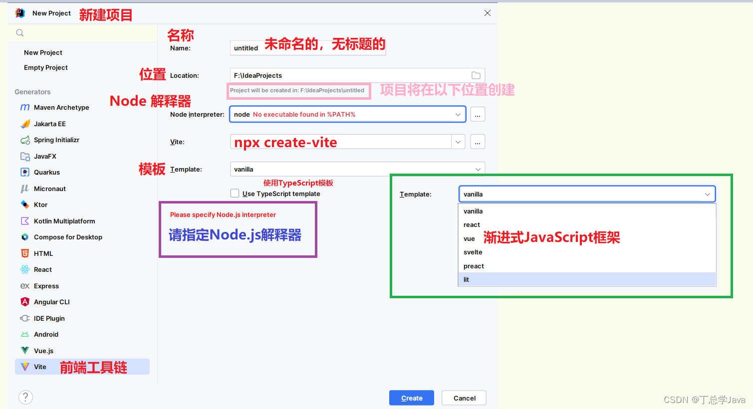
Task: Click the Create button
Action: click(x=412, y=398)
